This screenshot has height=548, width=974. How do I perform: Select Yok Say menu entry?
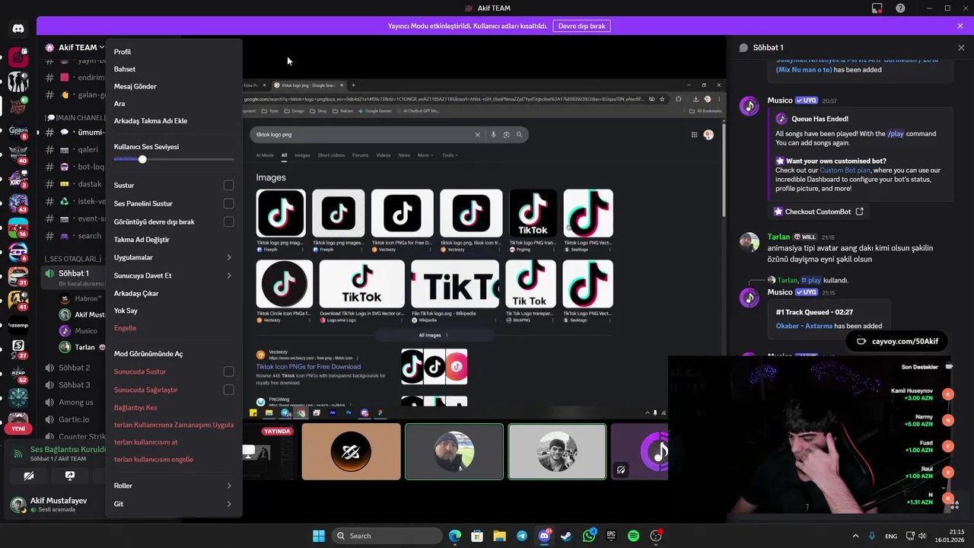[x=173, y=311]
